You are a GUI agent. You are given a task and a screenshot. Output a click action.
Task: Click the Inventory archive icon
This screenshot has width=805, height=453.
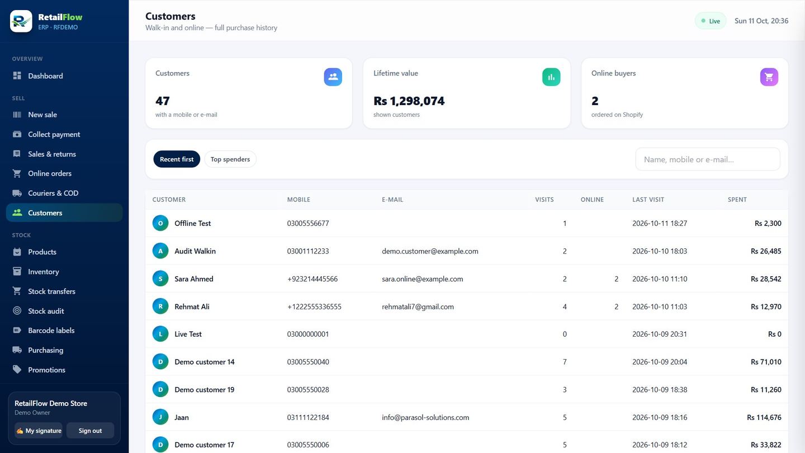pos(17,271)
